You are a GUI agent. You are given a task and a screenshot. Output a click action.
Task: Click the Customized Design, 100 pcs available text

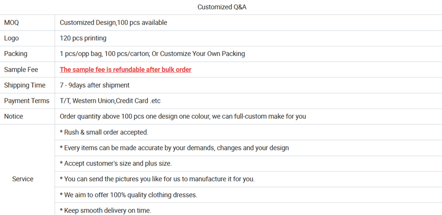(113, 22)
